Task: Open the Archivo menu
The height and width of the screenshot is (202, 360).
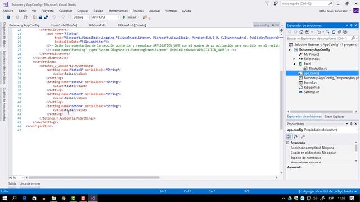Action: [x=8, y=11]
